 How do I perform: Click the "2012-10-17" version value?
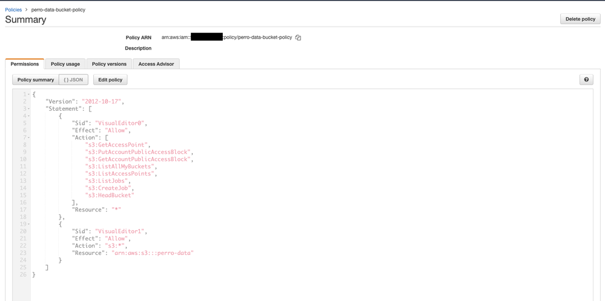coord(102,102)
